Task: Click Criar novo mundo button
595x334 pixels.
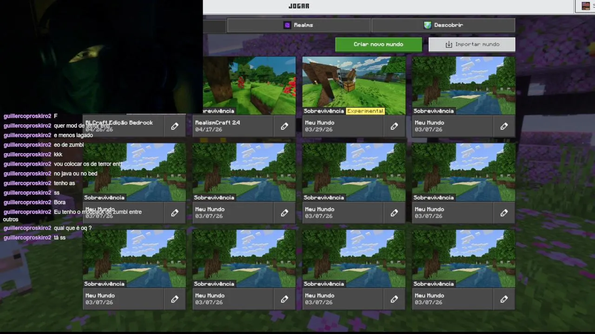Action: [378, 45]
